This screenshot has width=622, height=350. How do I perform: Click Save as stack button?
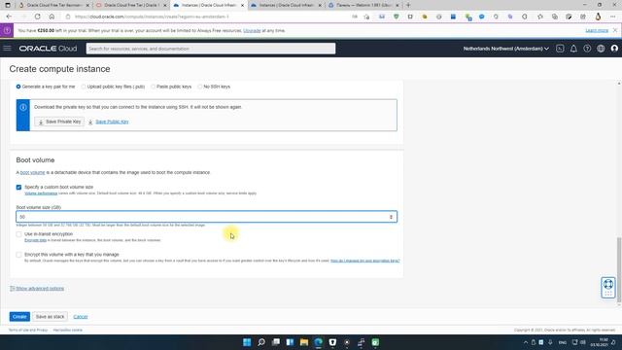pyautogui.click(x=50, y=317)
